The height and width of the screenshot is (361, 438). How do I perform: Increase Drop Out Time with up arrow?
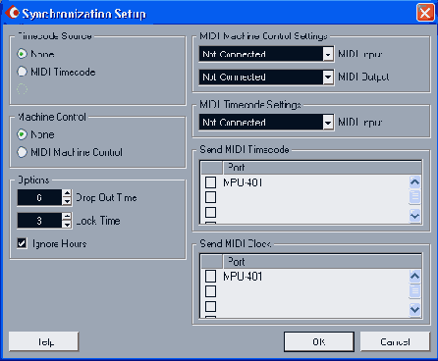[x=67, y=193]
